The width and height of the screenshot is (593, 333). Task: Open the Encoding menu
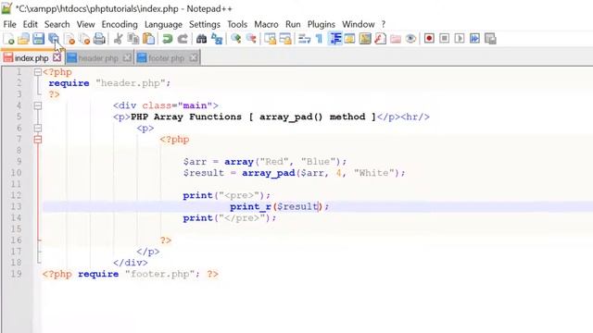point(120,24)
